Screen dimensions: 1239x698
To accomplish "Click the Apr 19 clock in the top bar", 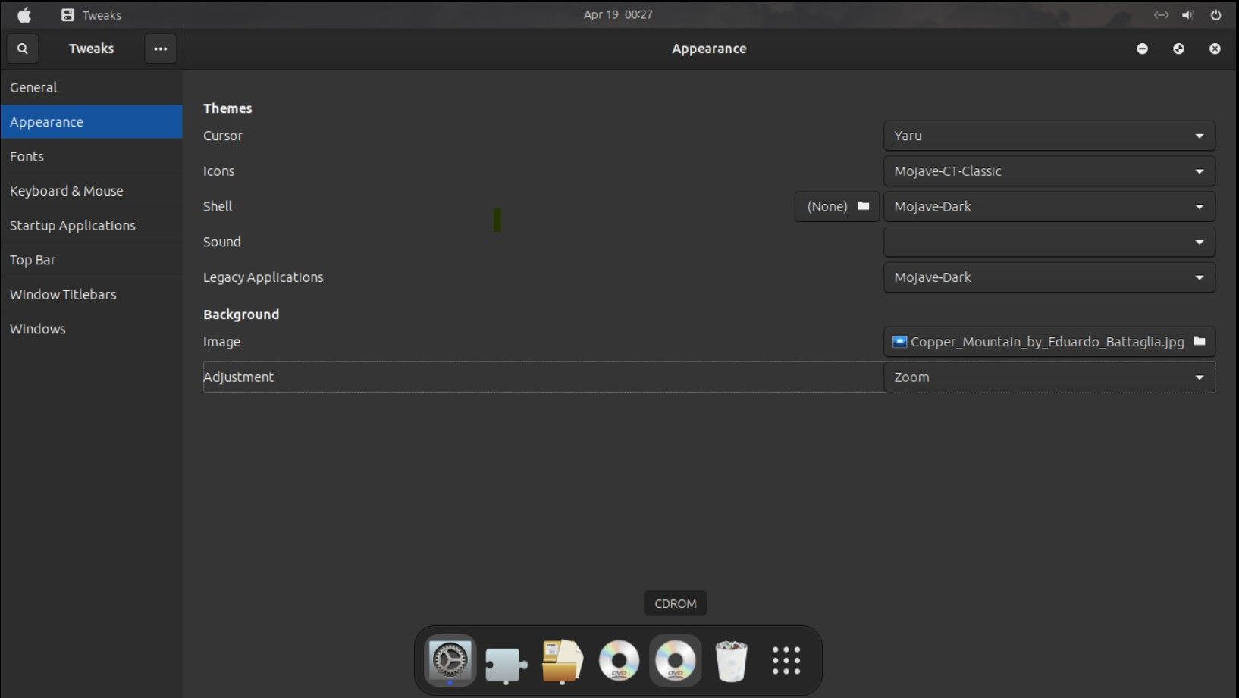I will tap(617, 14).
